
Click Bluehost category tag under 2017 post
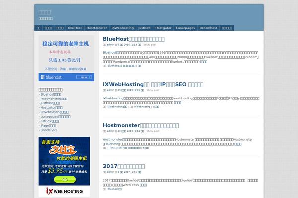click(114, 189)
